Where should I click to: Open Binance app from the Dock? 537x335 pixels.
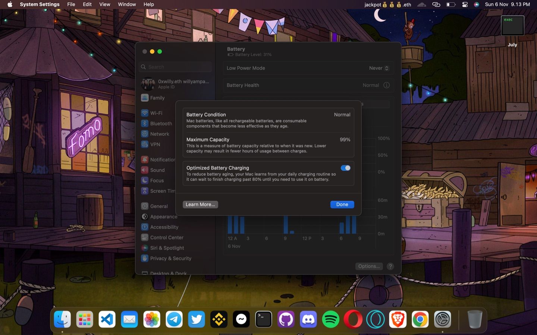coord(219,319)
